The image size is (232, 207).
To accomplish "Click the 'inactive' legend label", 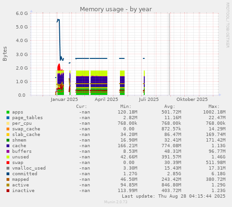I will pos(23,191).
